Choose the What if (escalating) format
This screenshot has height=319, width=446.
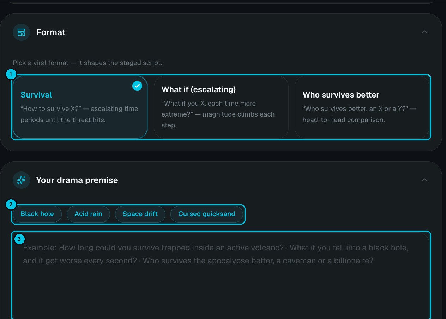221,107
